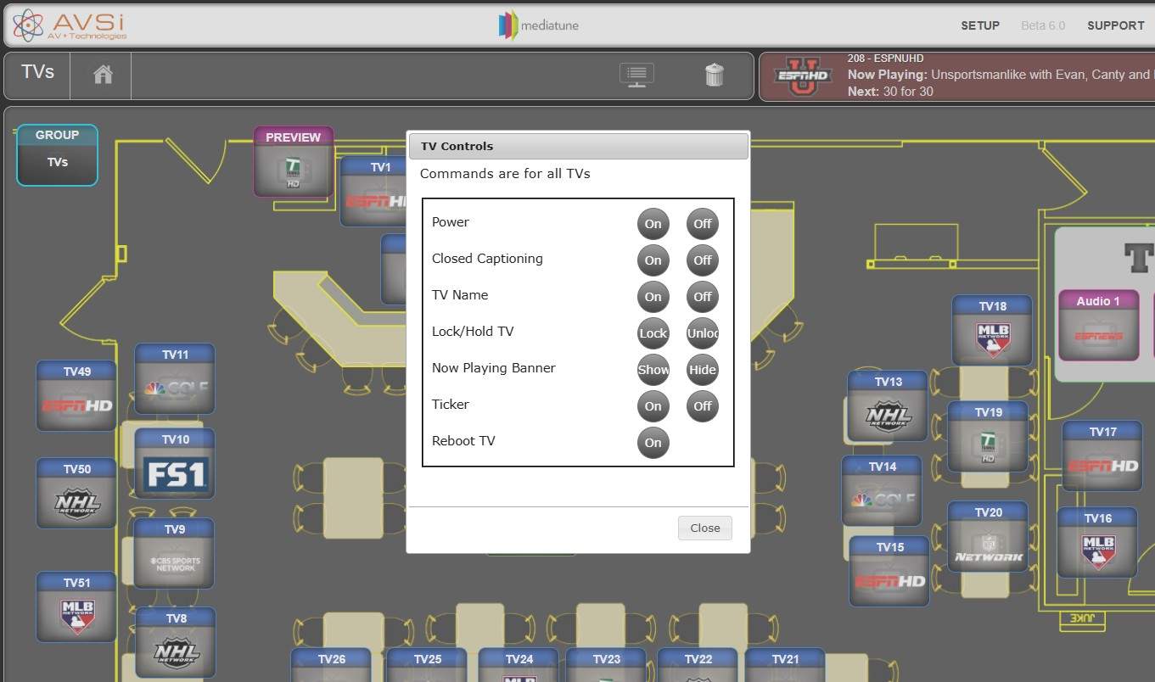Screen dimensions: 1155x682
Task: Select the TV26 tile
Action: coord(331,666)
